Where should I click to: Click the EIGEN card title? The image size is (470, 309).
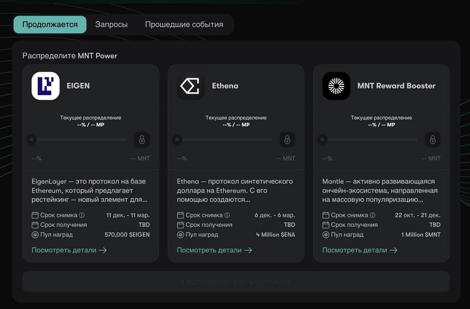click(78, 86)
